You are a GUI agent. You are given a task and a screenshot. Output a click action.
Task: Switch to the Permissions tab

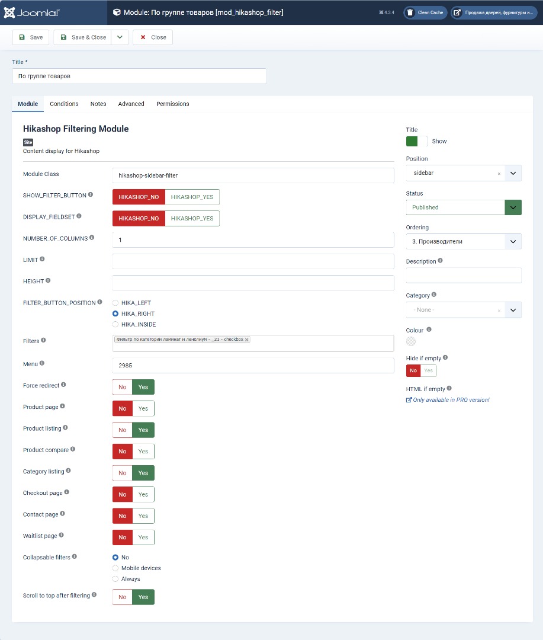[172, 104]
